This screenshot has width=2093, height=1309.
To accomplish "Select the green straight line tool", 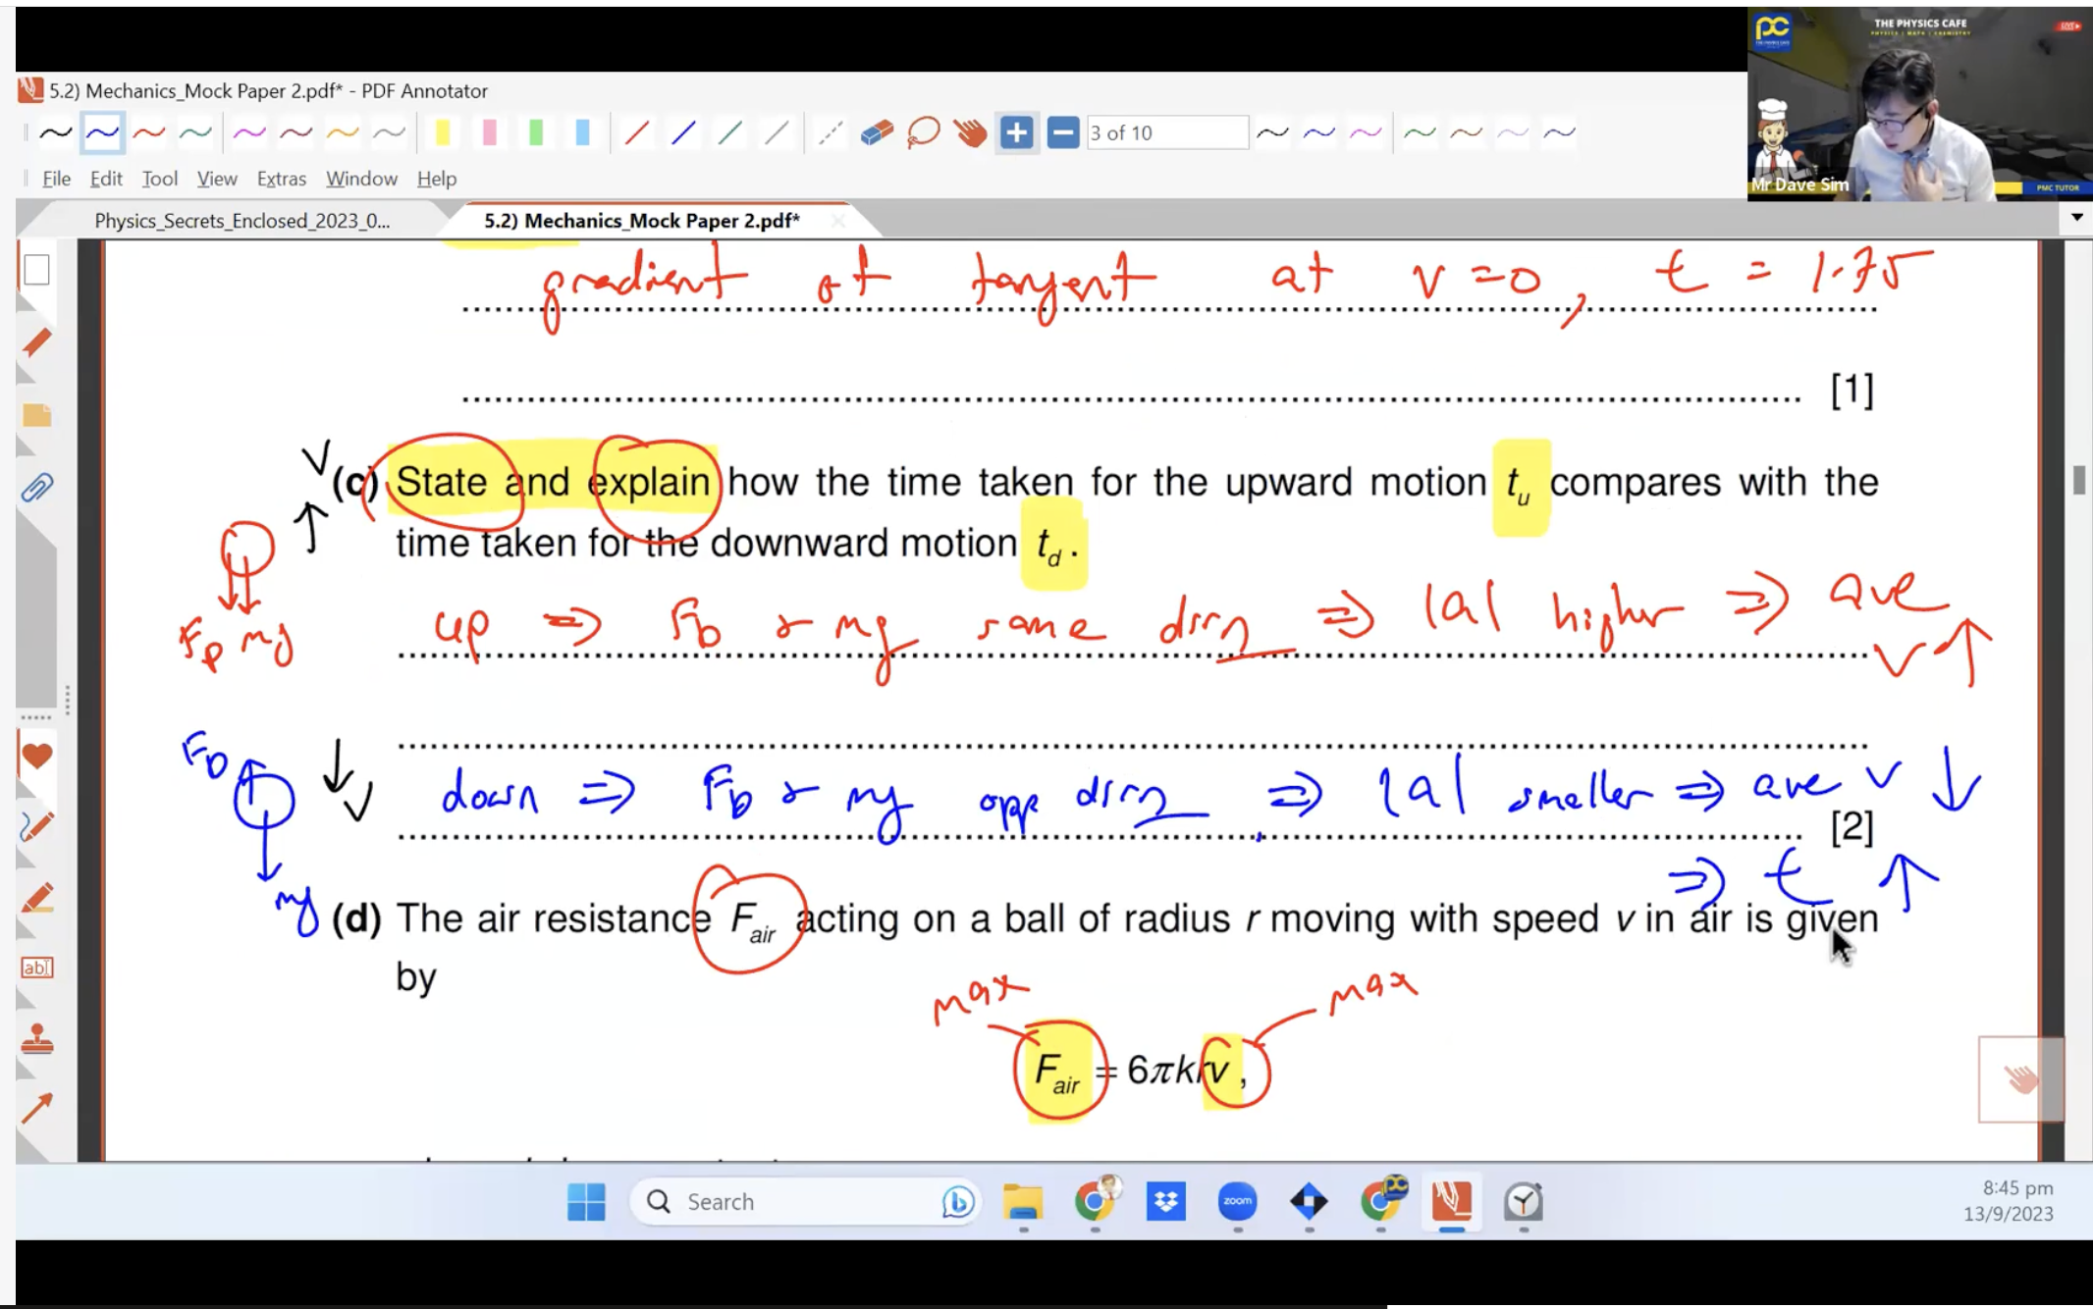I will coord(729,132).
